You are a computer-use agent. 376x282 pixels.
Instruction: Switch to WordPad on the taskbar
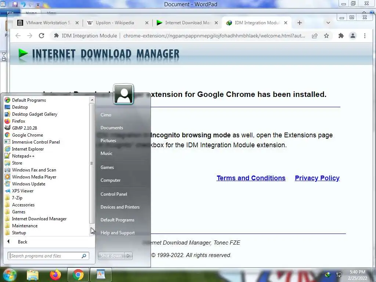pyautogui.click(x=101, y=275)
